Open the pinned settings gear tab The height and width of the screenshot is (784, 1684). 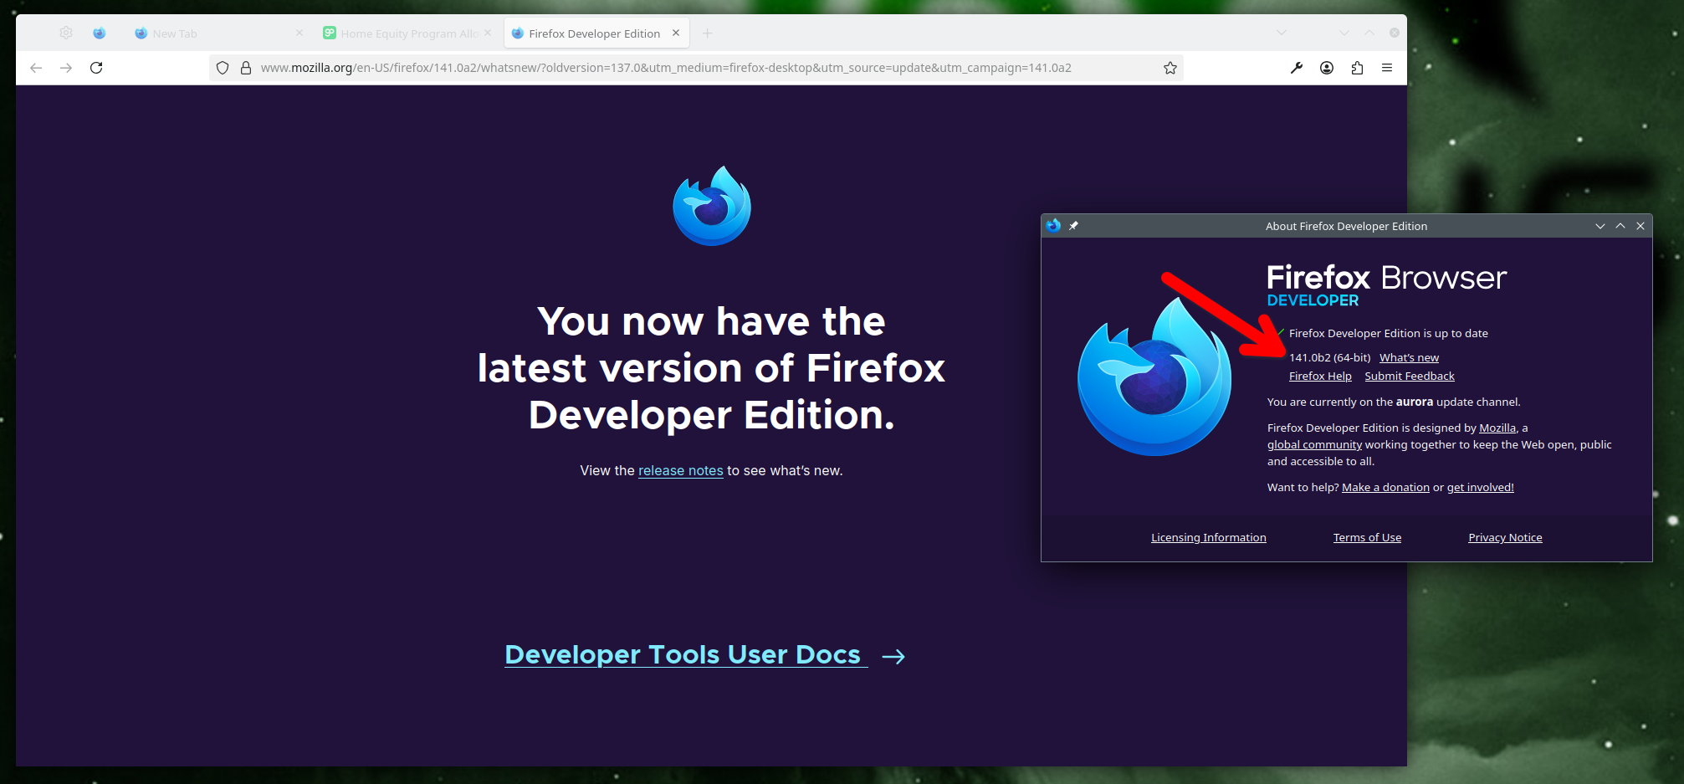66,33
